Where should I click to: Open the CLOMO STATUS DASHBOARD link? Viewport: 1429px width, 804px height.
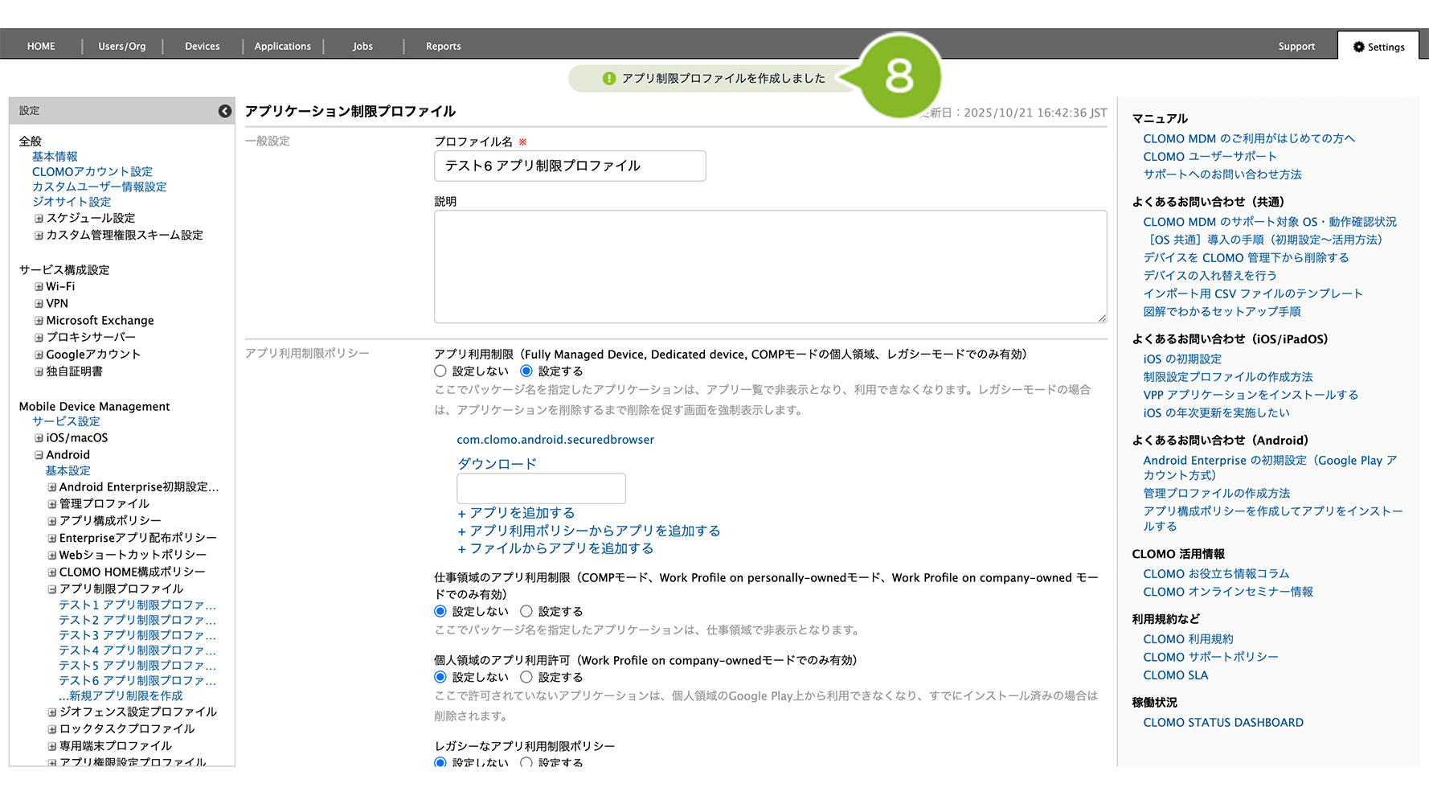1222,723
